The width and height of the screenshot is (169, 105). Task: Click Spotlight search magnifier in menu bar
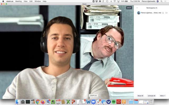pos(161,1)
